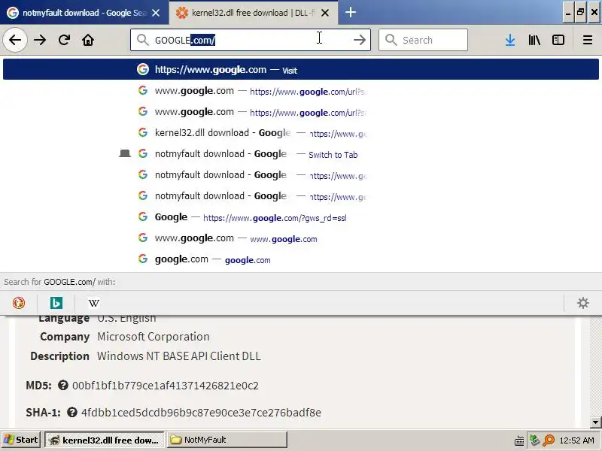Click the SHA-1 hash value 4fdbb1ced5dcdb96b9c87e90ce3e7ce276badf8e

click(201, 413)
